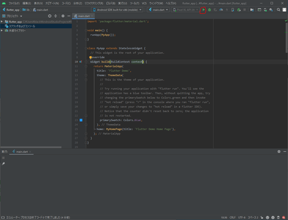The height and width of the screenshot is (220, 288).
Task: Click the Stop square in the top toolbar
Action: [244, 10]
